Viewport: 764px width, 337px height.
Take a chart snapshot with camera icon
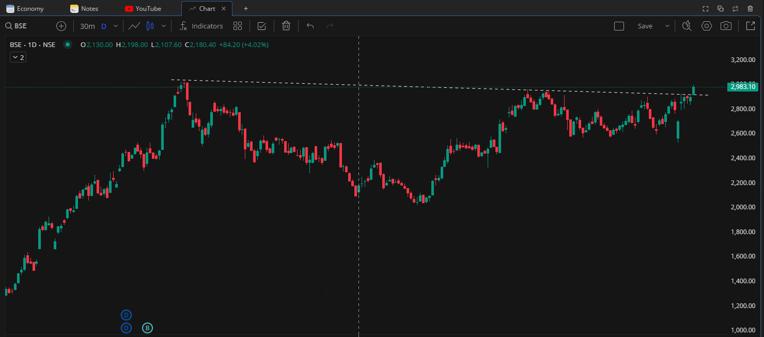point(726,26)
